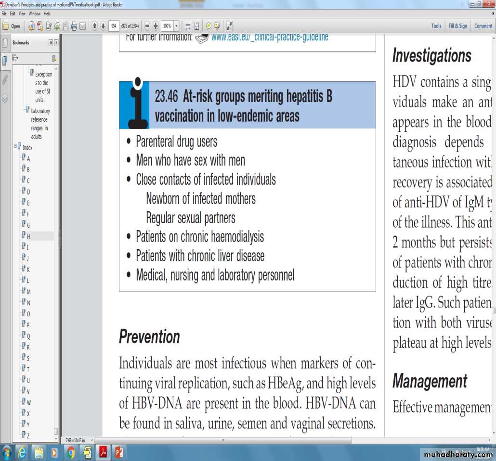The width and height of the screenshot is (496, 461).
Task: Open the Window menu
Action: point(35,13)
